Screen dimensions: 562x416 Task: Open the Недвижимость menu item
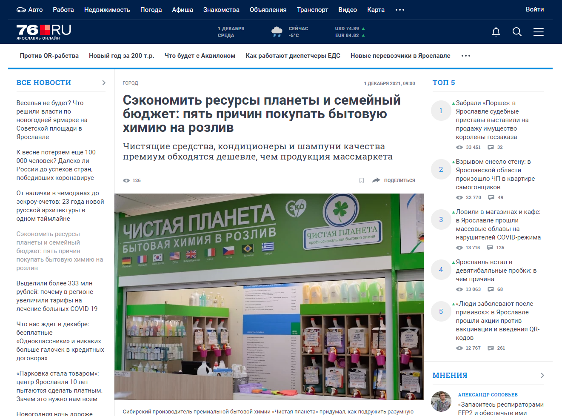(x=107, y=9)
